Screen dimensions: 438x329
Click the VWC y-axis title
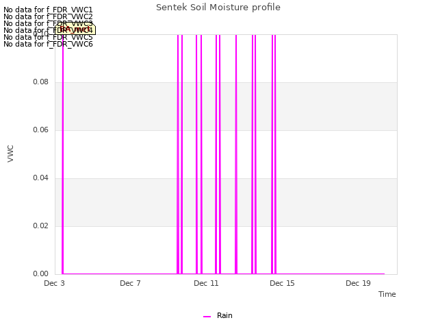(10, 154)
